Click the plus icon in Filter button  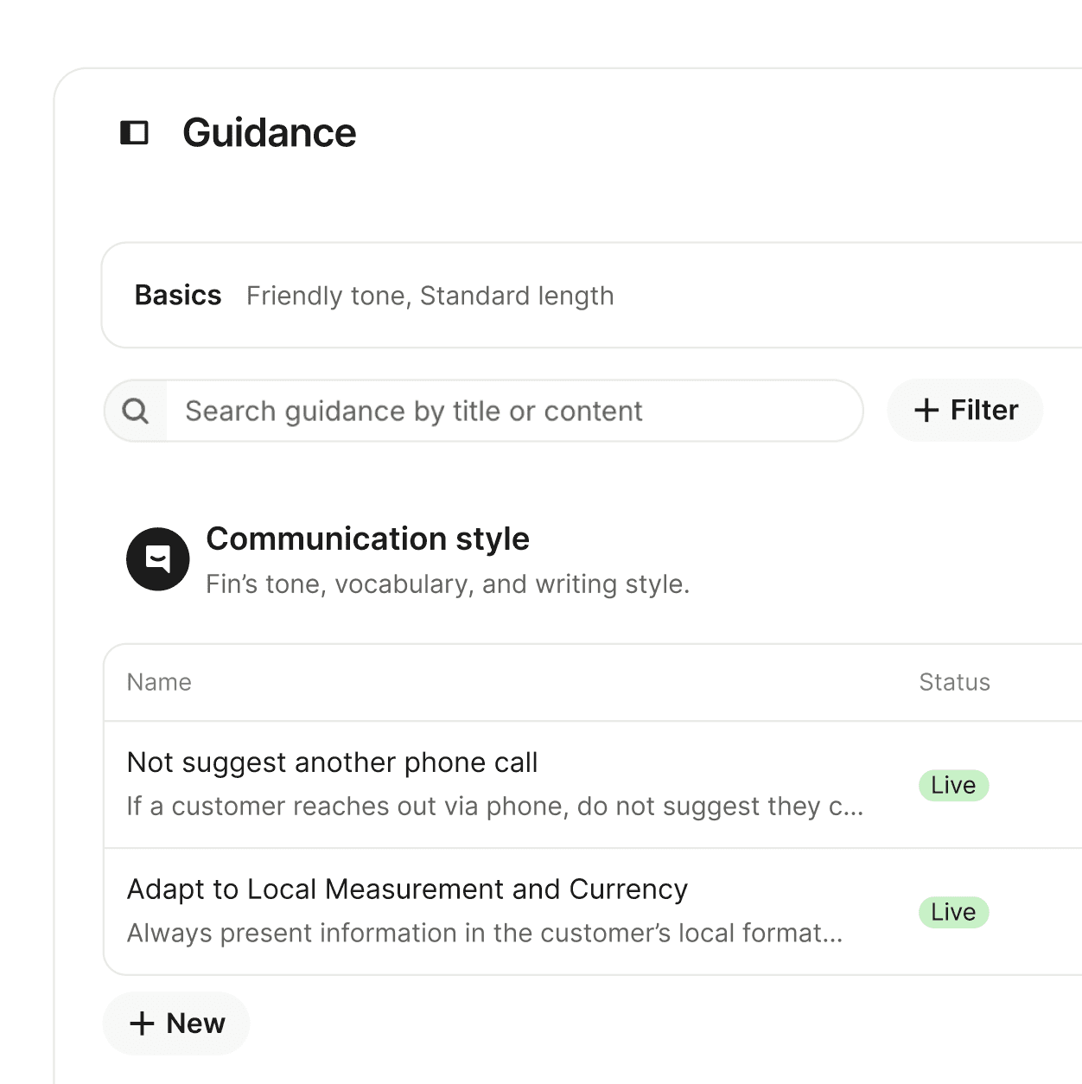tap(926, 410)
